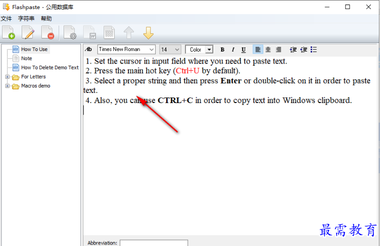Close the Flashpaste window
Viewport: 381px width, 246px height.
pyautogui.click(x=368, y=7)
